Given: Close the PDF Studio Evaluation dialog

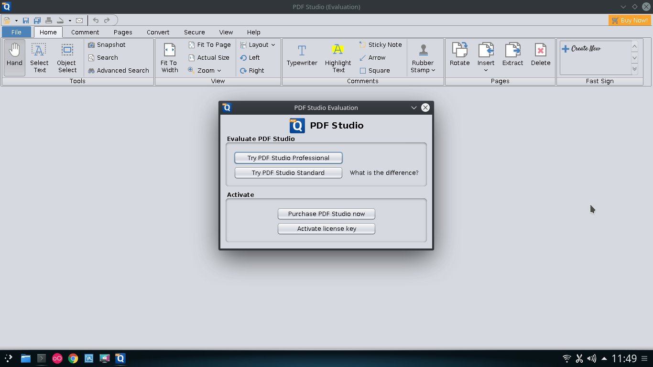Looking at the screenshot, I should [425, 108].
